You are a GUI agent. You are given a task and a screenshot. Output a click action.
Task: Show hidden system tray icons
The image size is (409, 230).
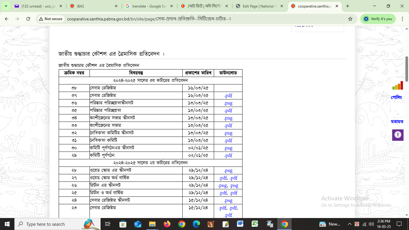click(x=349, y=224)
